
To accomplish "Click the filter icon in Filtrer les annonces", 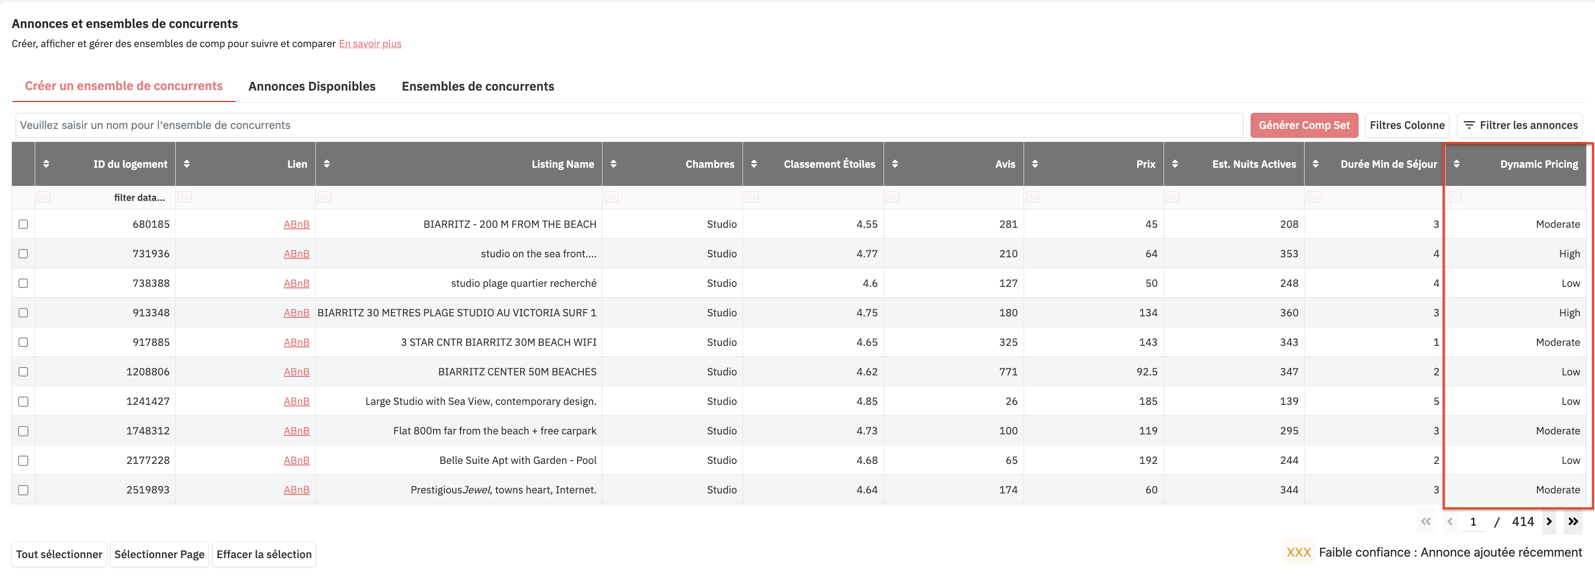I will click(x=1468, y=125).
